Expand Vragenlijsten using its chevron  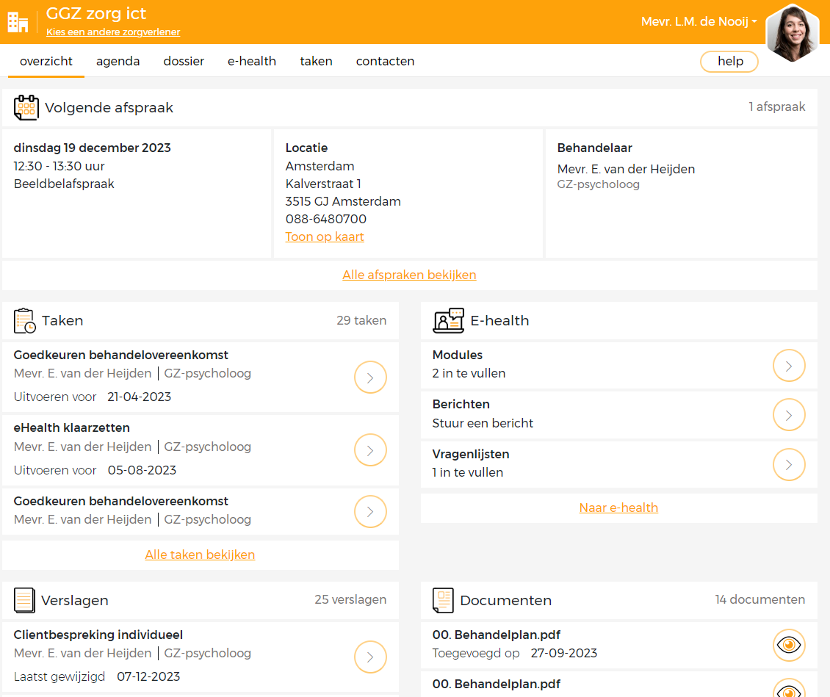point(789,464)
